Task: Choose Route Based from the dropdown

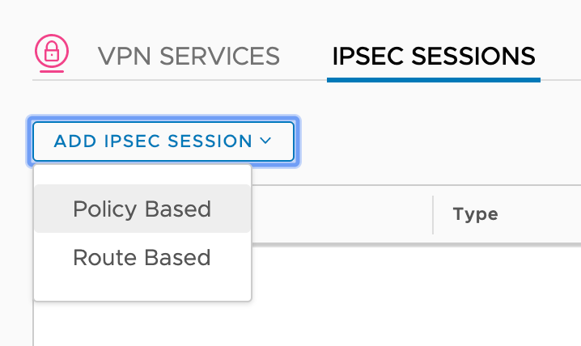Action: pyautogui.click(x=142, y=258)
